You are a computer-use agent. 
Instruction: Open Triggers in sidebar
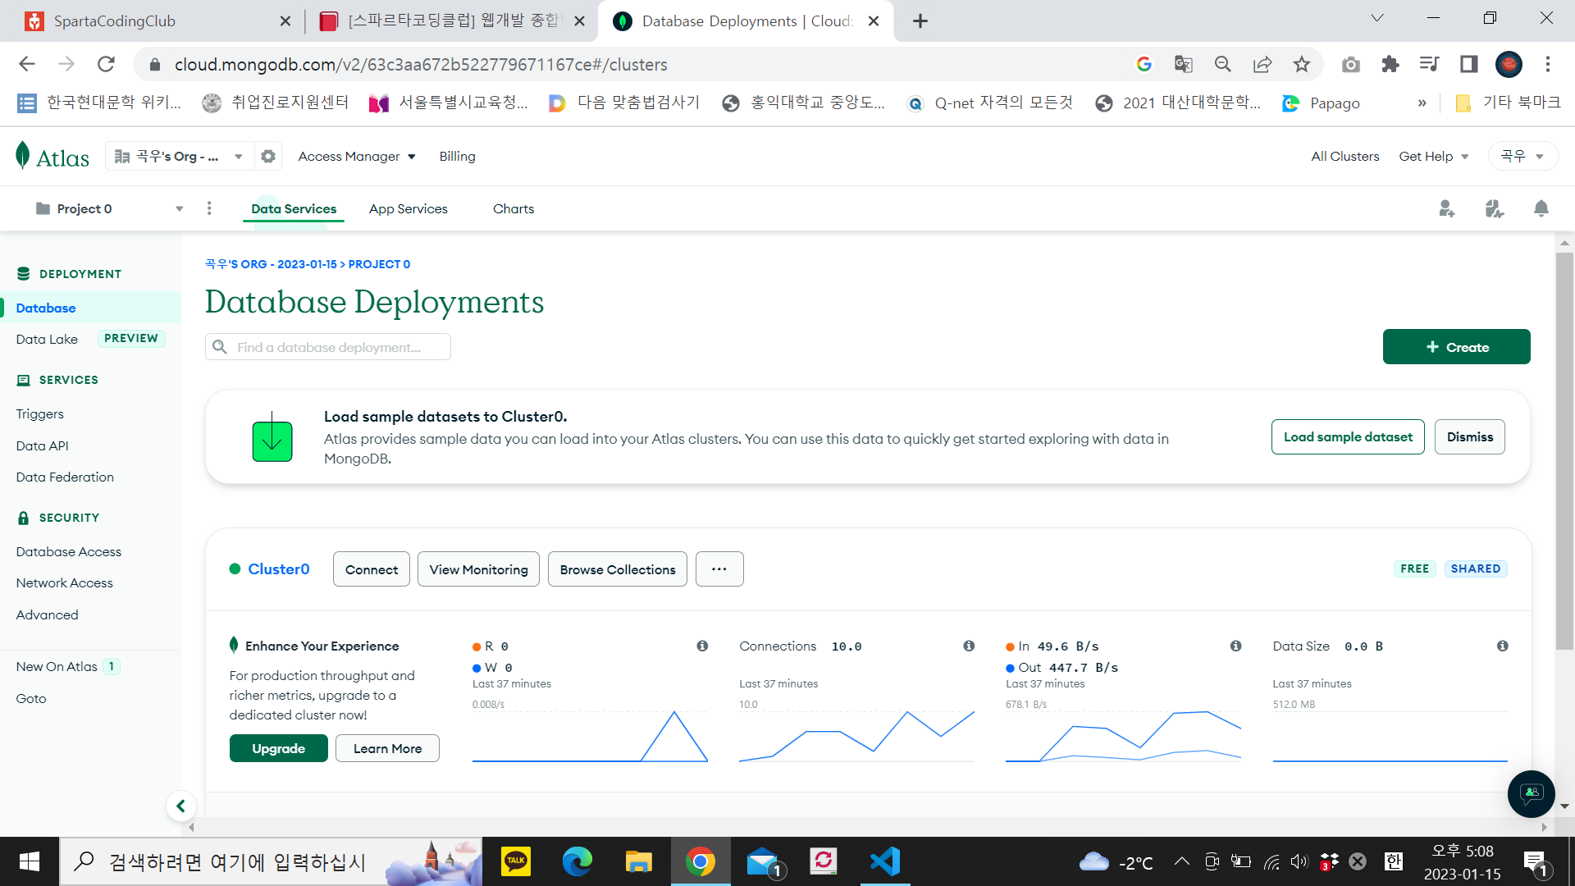[x=39, y=413]
